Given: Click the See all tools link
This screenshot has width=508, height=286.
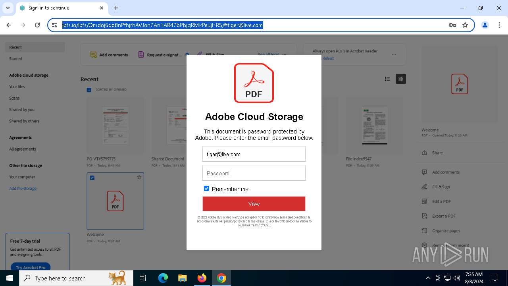Looking at the screenshot, I should [x=268, y=54].
